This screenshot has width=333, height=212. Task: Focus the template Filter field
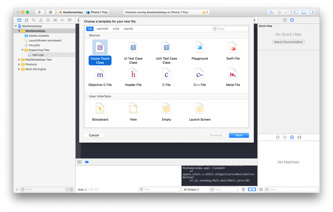(230, 29)
